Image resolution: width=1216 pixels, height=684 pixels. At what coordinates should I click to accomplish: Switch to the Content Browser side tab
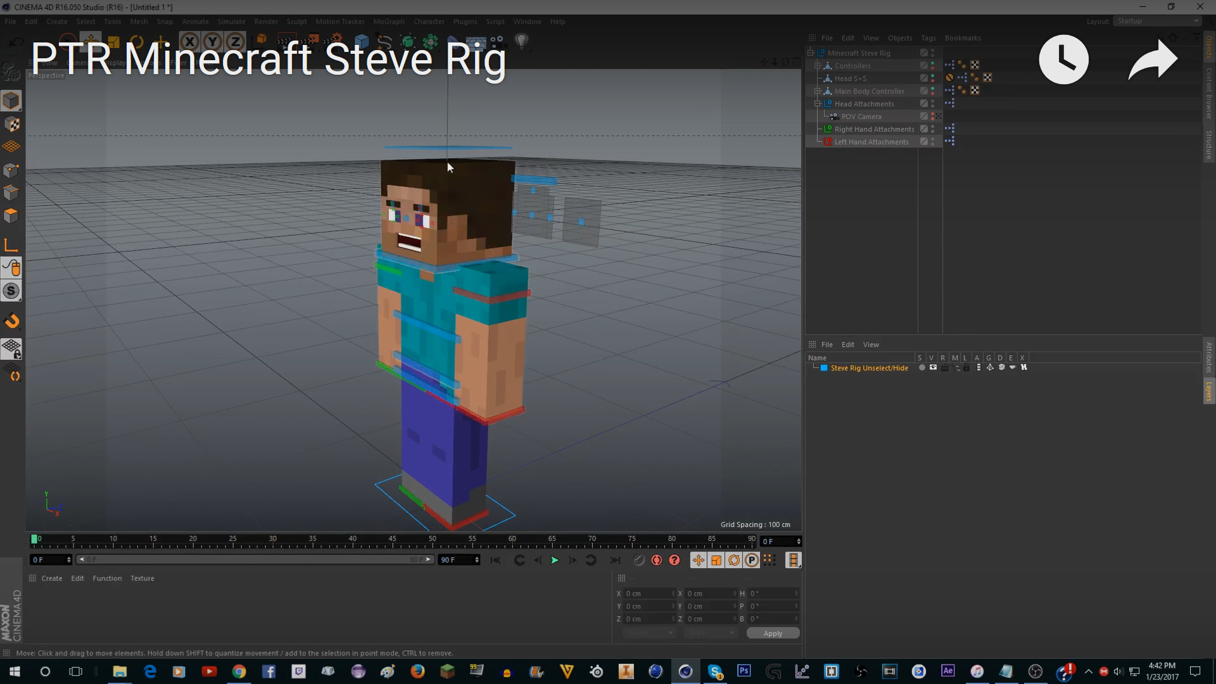tap(1208, 93)
